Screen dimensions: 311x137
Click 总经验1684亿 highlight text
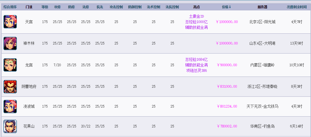coord(197,60)
